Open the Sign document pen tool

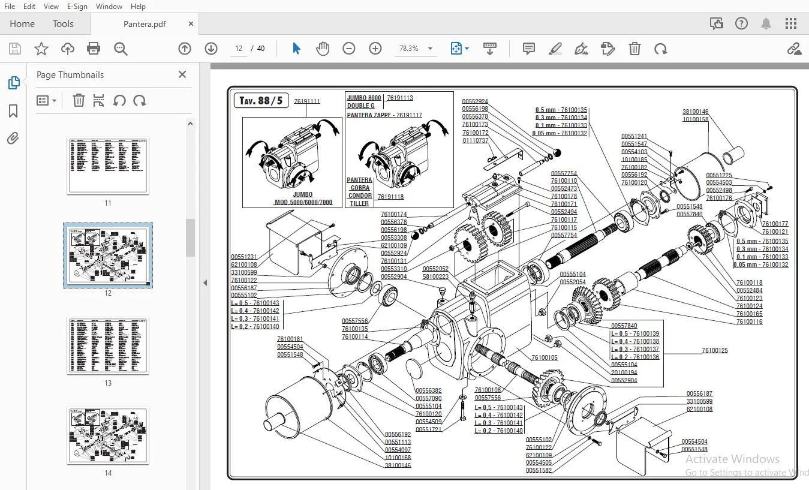pos(581,49)
